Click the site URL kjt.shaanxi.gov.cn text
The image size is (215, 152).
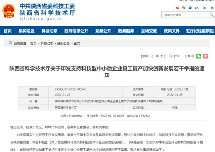pyautogui.click(x=41, y=18)
